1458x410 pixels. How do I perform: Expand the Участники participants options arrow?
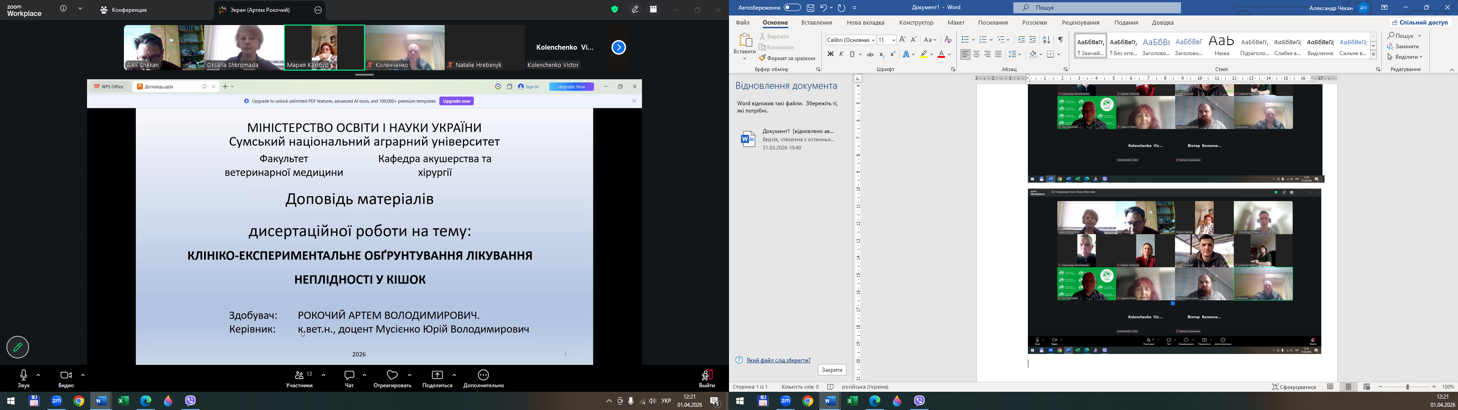click(324, 375)
